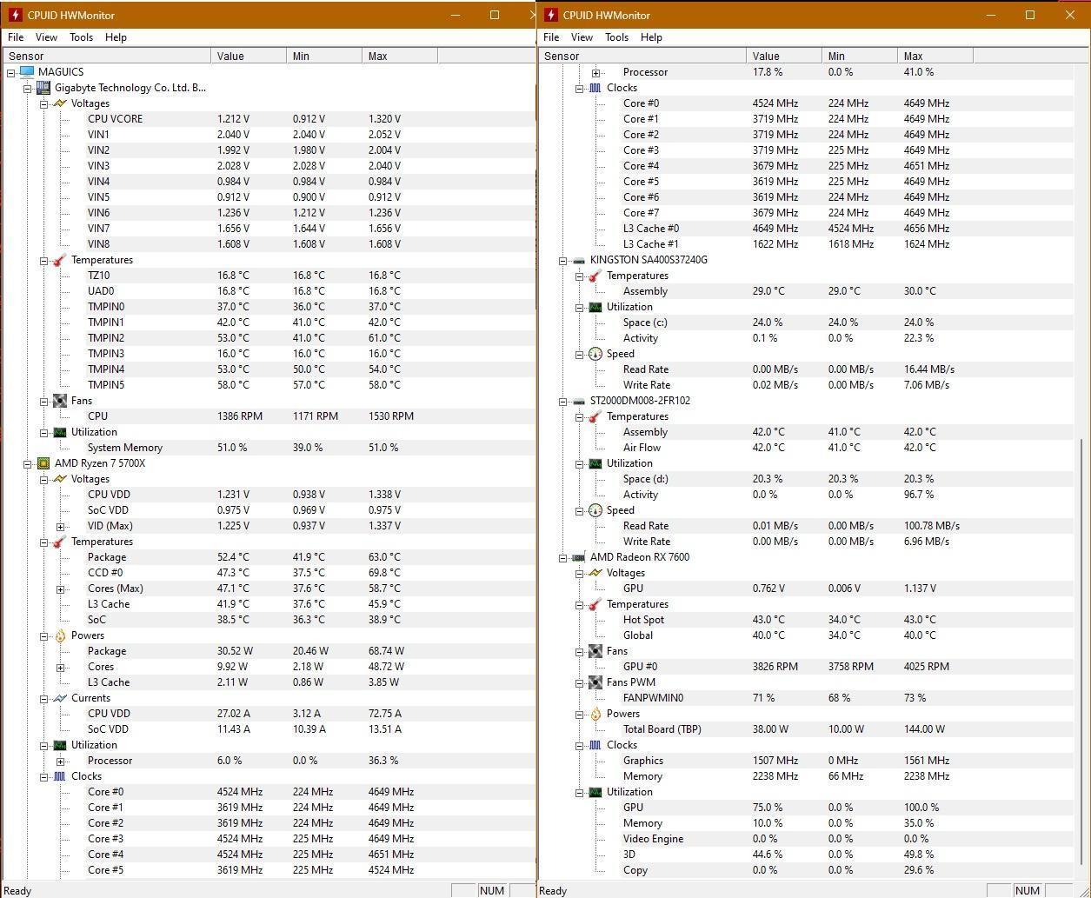Click the motherboard Fans icon
The width and height of the screenshot is (1091, 898).
[x=59, y=401]
